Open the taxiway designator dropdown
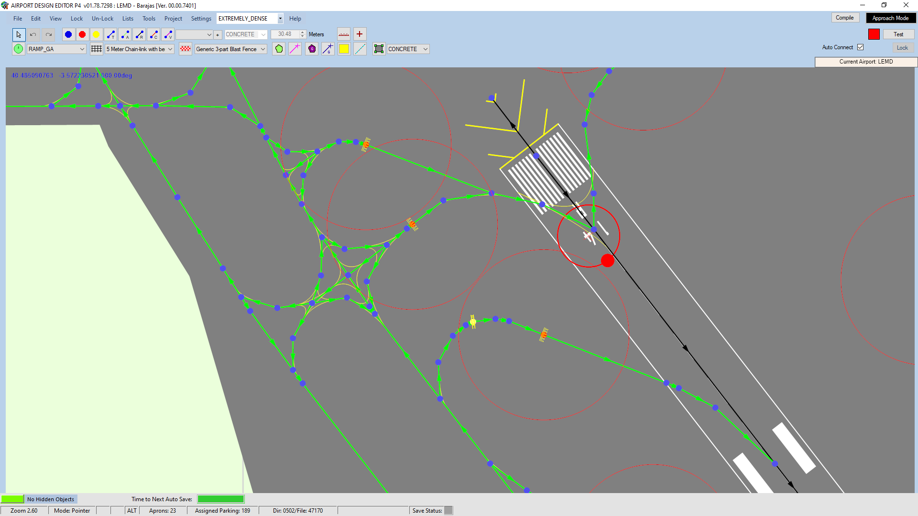Image resolution: width=918 pixels, height=516 pixels. click(x=195, y=34)
